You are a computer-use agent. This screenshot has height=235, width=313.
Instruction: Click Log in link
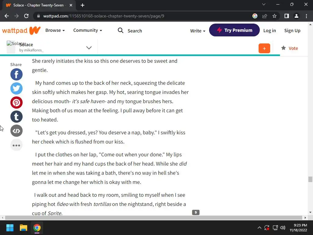(x=270, y=31)
